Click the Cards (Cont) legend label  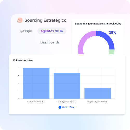[69, 107]
